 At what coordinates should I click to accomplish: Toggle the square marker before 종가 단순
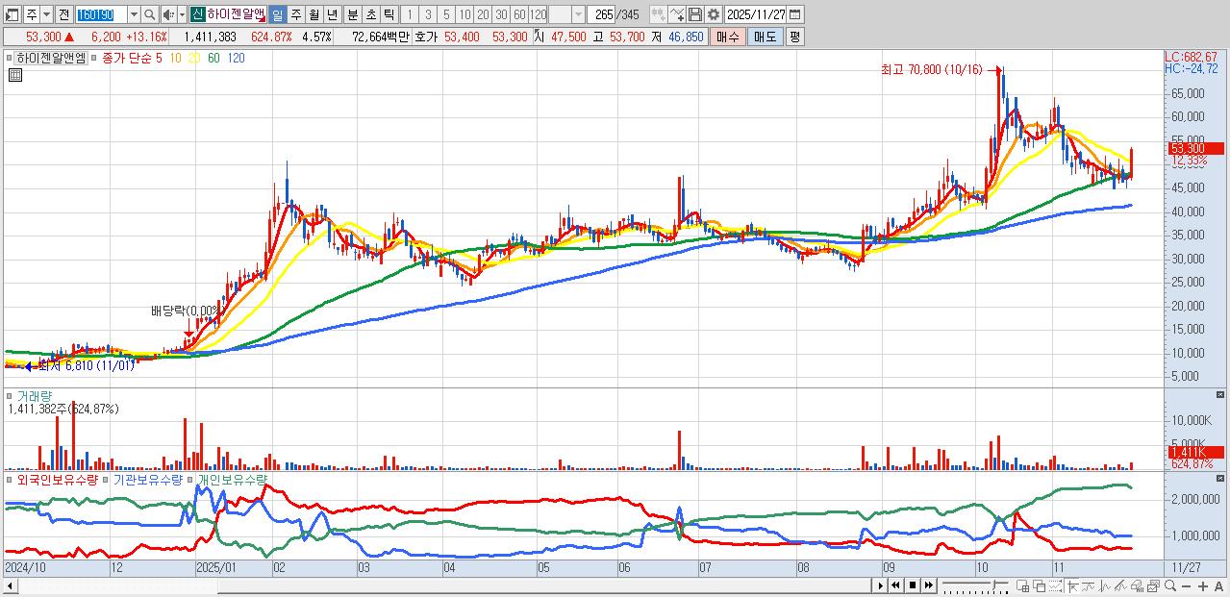pyautogui.click(x=93, y=58)
